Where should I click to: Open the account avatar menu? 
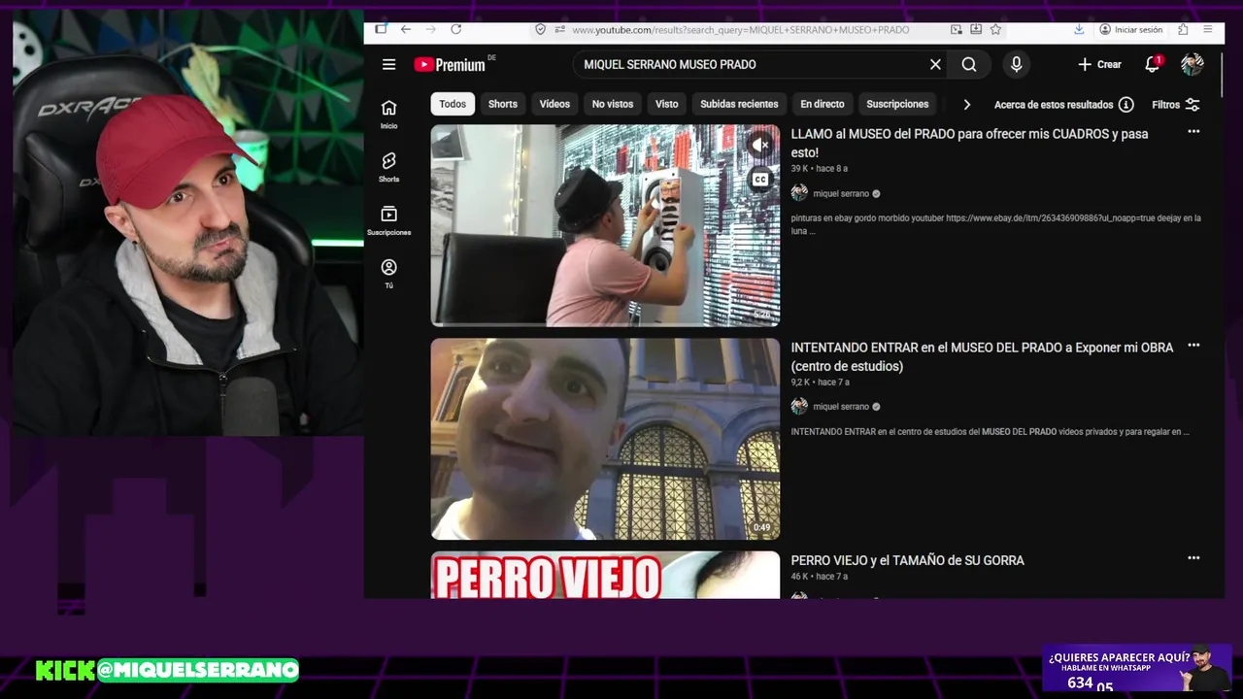[x=1193, y=64]
